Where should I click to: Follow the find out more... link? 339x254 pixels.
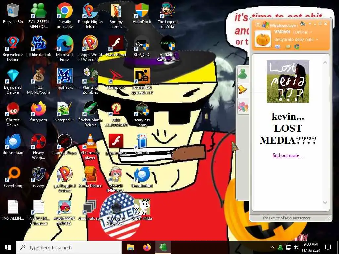(x=288, y=155)
